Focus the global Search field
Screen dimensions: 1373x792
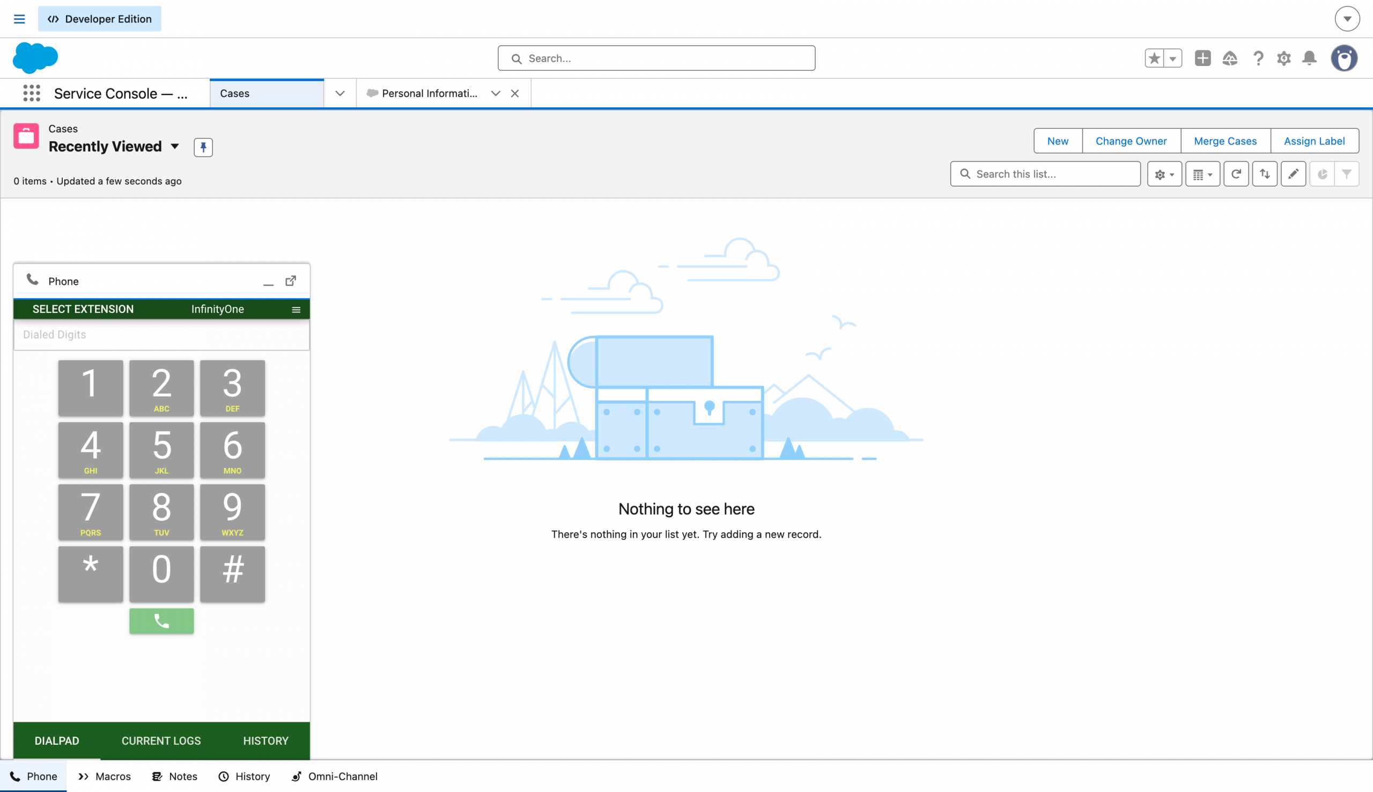tap(656, 58)
